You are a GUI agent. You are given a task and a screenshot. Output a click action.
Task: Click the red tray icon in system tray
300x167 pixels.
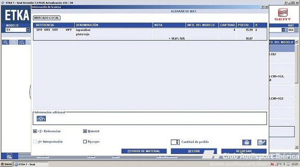(x=272, y=164)
